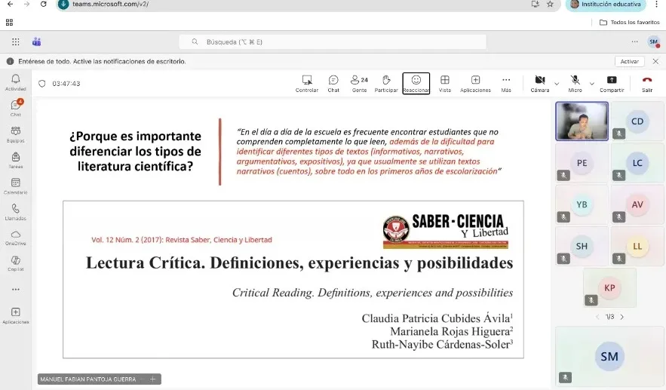Click install app icon in address bar
Screen dimensions: 666x390
click(x=536, y=4)
